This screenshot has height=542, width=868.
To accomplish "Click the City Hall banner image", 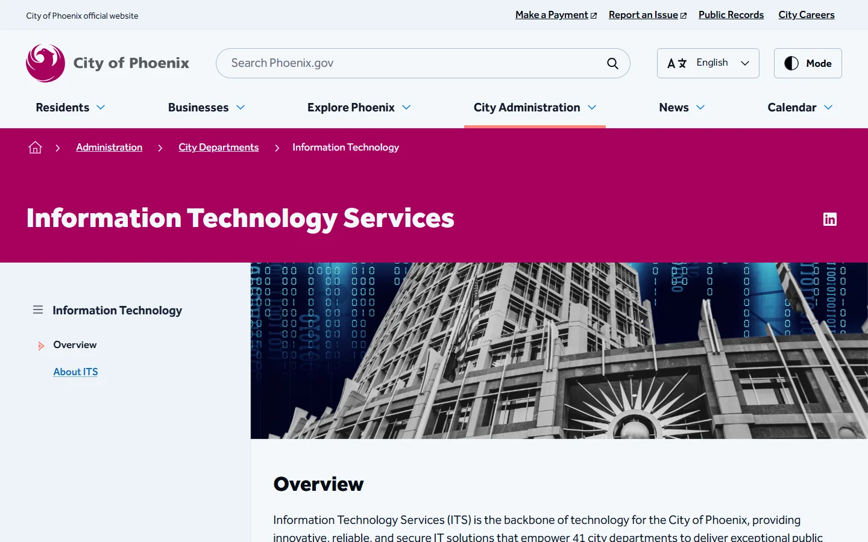I will tap(559, 350).
